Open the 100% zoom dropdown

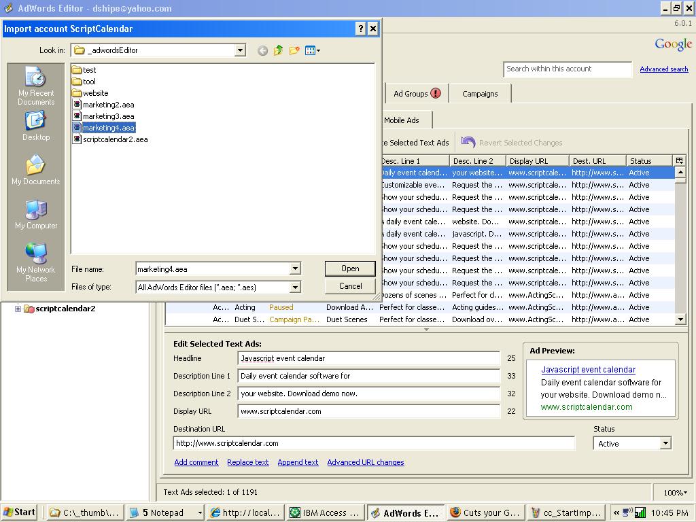tap(675, 492)
